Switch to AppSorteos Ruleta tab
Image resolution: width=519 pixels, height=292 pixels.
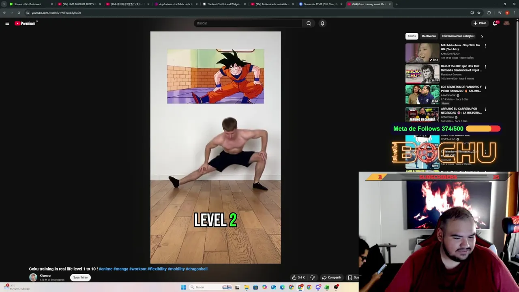pos(176,4)
